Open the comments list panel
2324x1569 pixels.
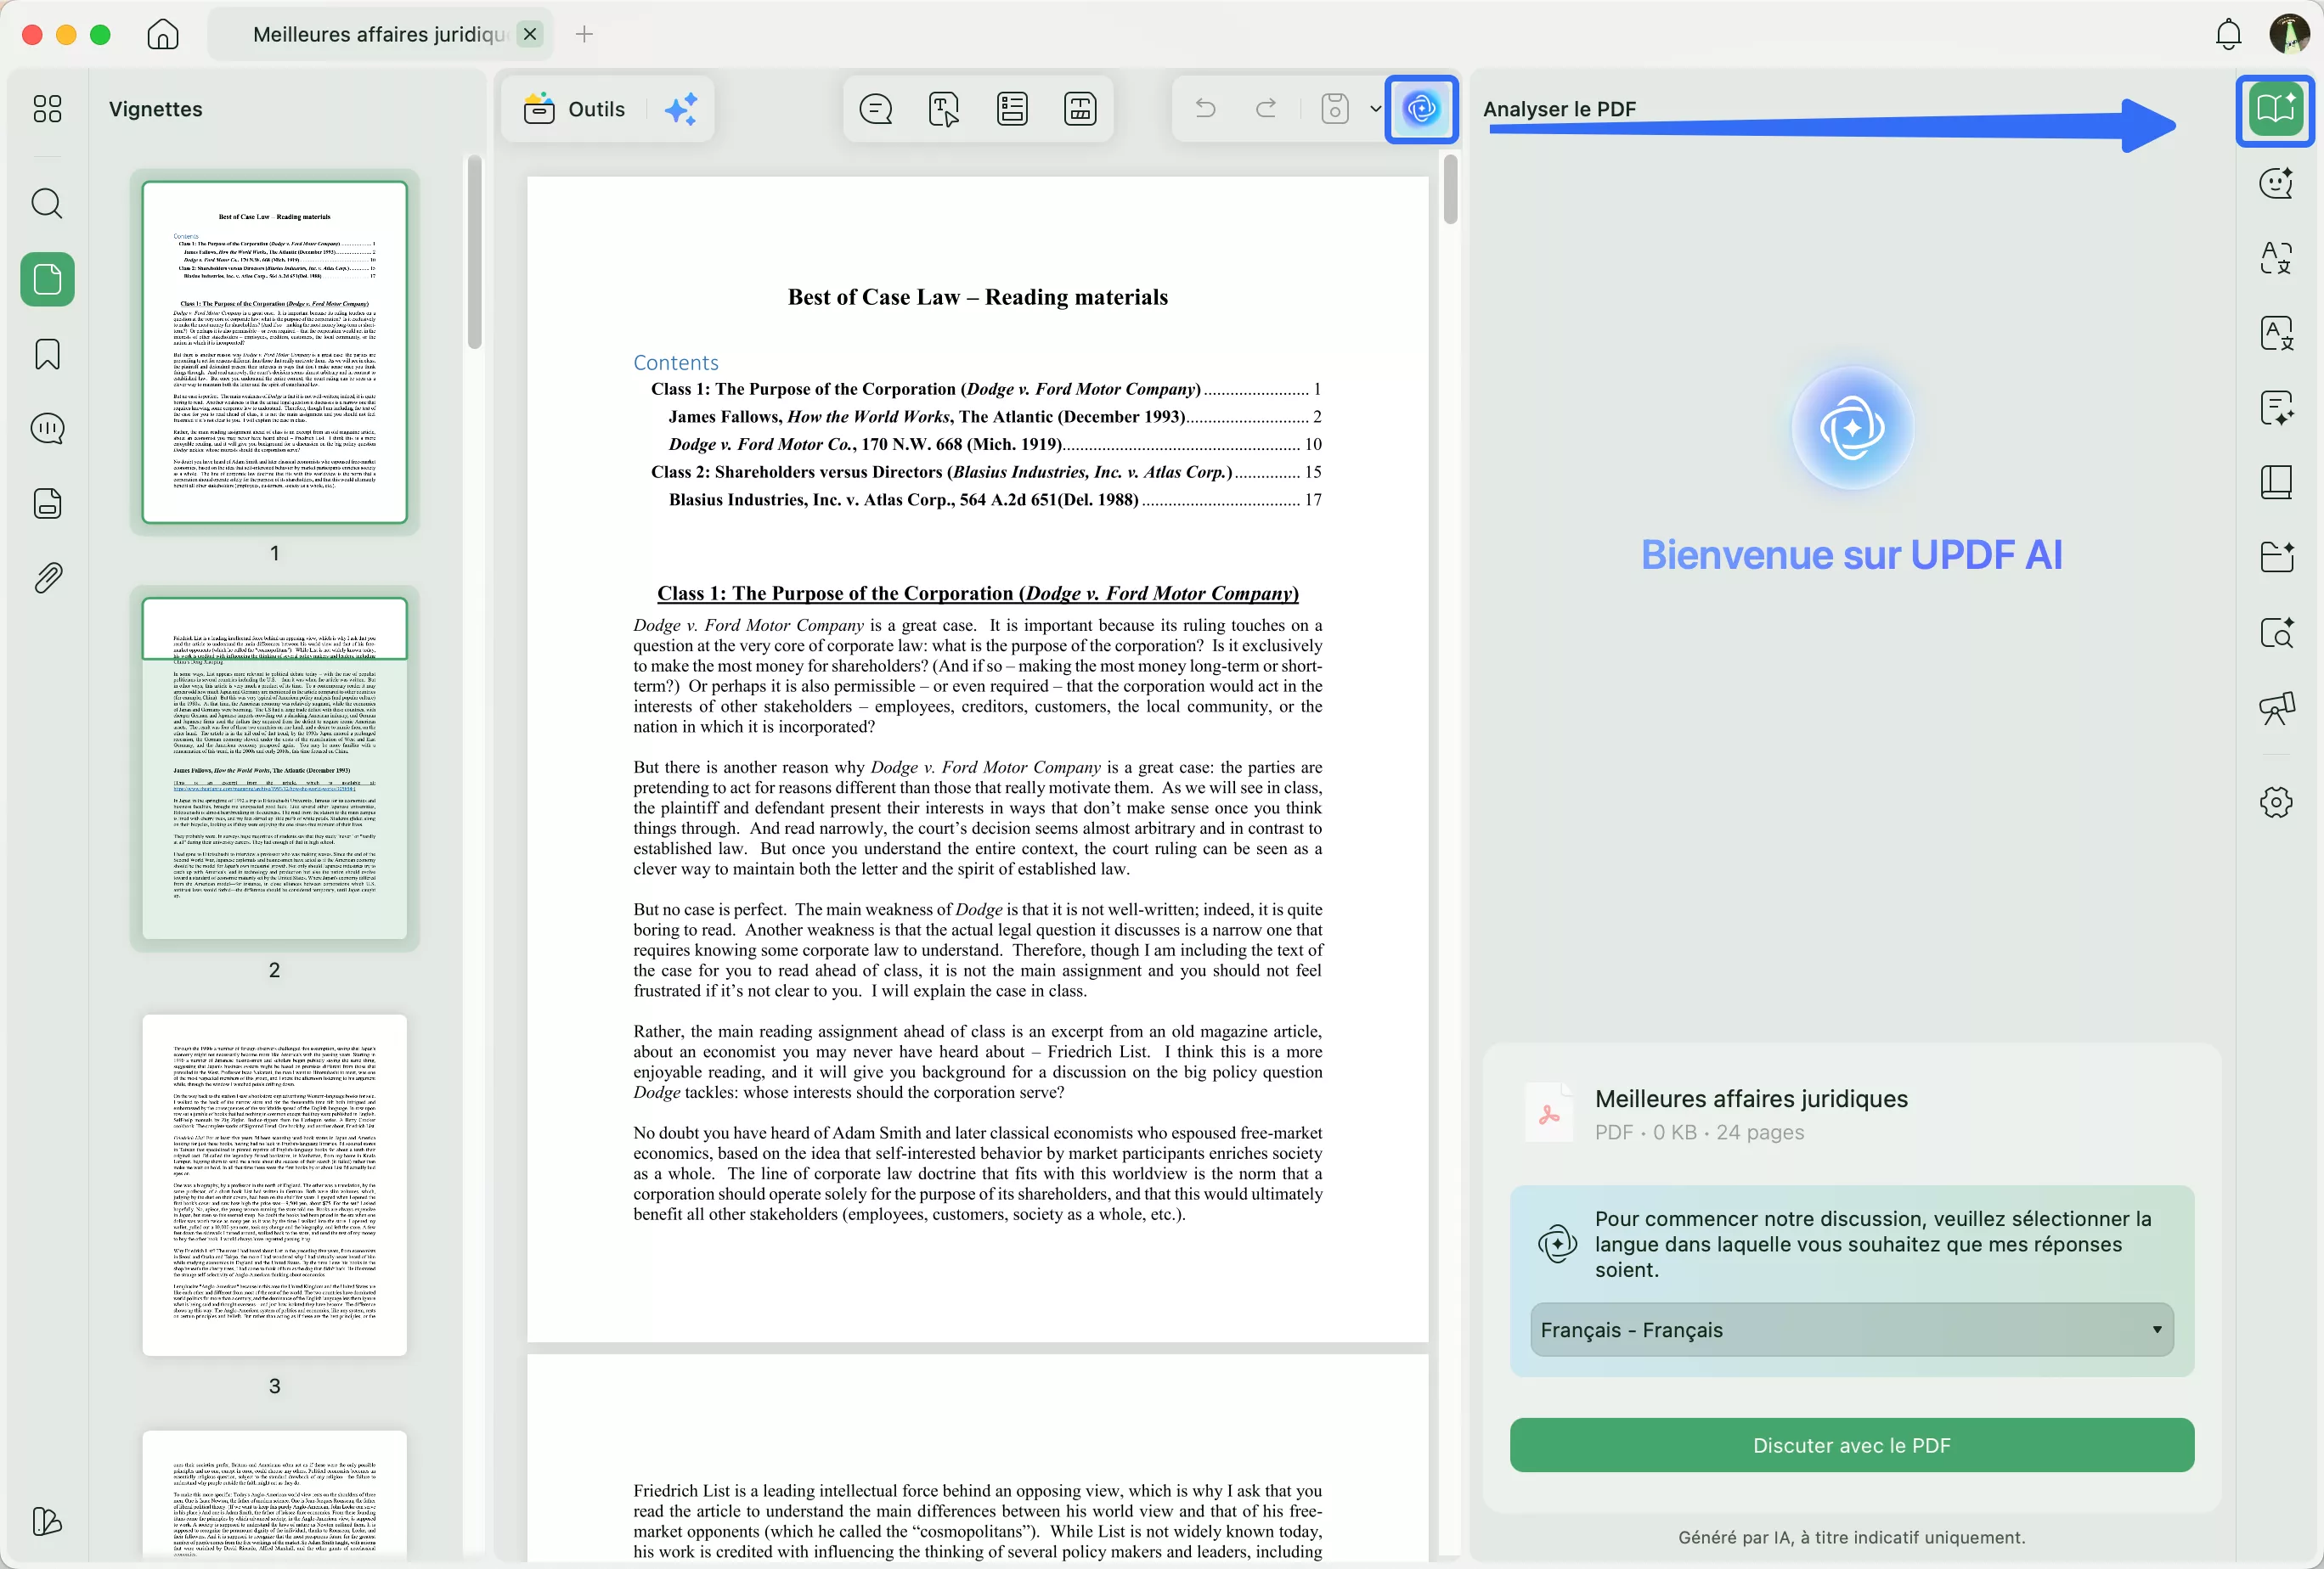click(x=47, y=429)
